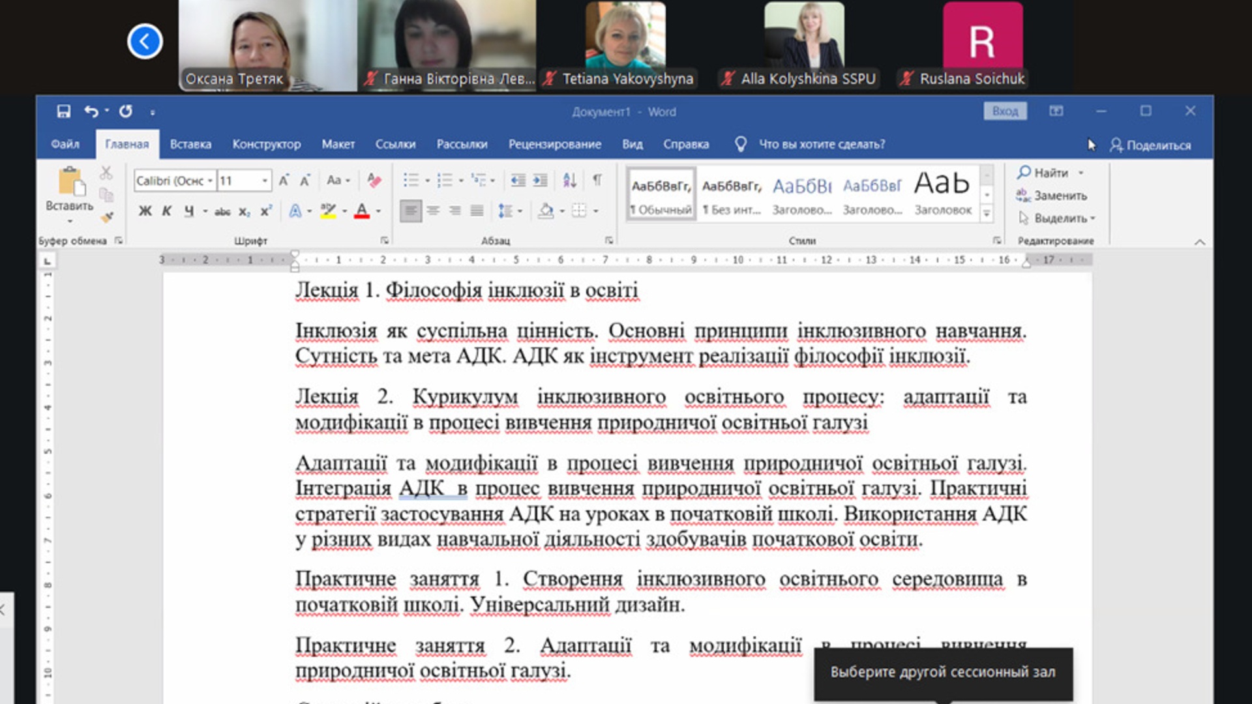
Task: Open the font size dropdown
Action: tap(265, 181)
